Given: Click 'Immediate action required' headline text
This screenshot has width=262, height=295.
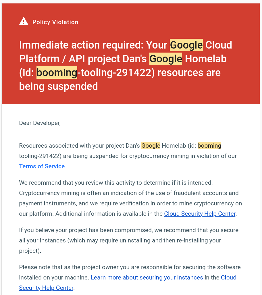Looking at the screenshot, I should click(x=81, y=45).
